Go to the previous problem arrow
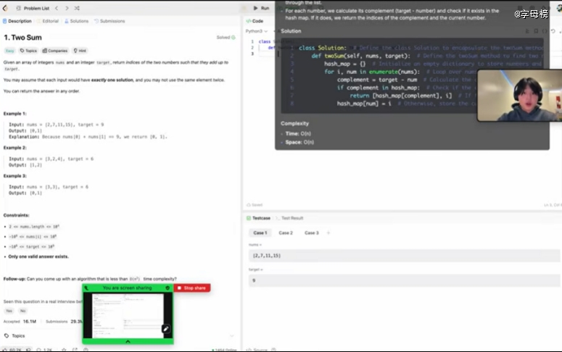The width and height of the screenshot is (562, 352). pos(57,8)
